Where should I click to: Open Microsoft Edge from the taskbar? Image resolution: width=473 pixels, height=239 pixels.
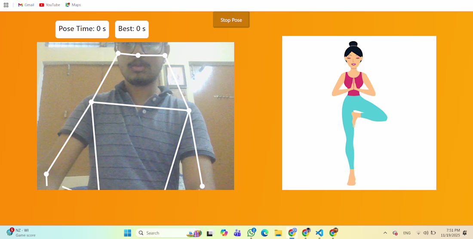[264, 233]
